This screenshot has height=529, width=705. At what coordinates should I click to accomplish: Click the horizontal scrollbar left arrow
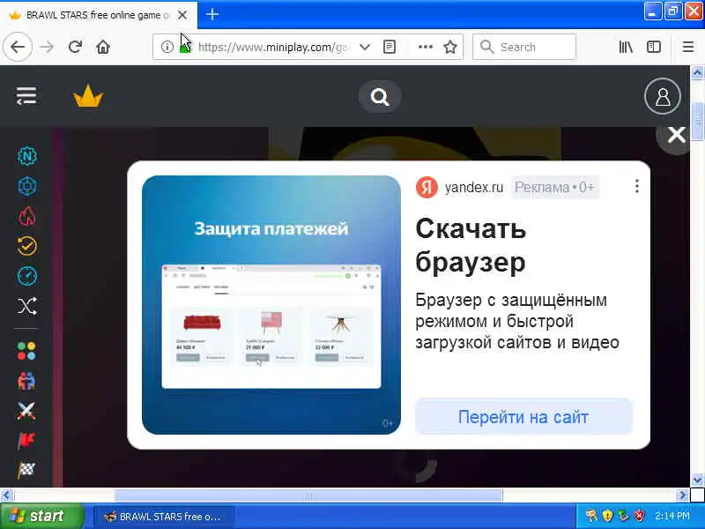7,495
